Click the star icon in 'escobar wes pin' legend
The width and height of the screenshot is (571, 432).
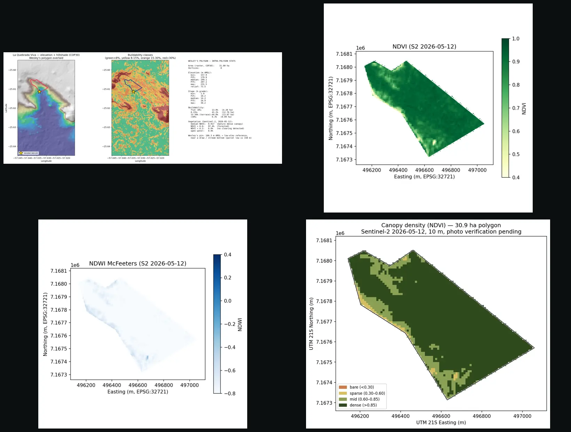[21, 153]
